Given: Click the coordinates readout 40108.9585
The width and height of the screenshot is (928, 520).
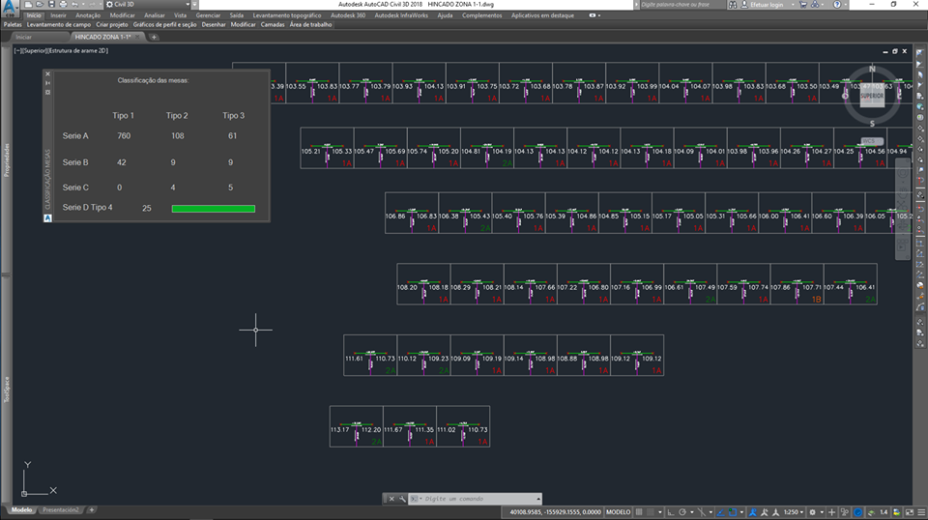Looking at the screenshot, I should tap(556, 512).
